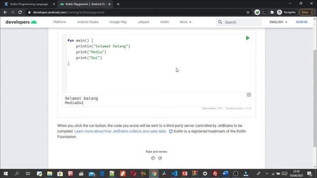Open the Incognito profile indicator
This screenshot has height=178, width=317.
point(286,12)
